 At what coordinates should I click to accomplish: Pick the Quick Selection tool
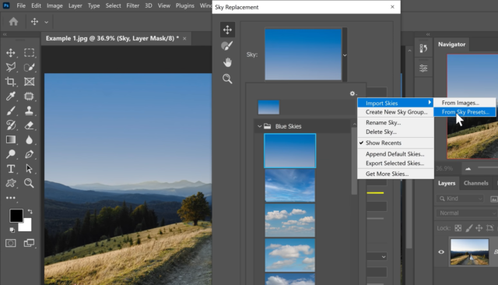pyautogui.click(x=29, y=67)
